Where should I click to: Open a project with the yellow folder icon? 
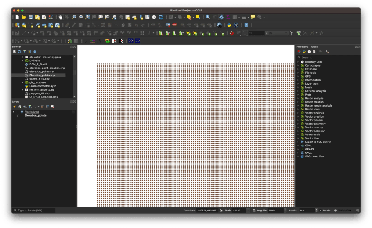click(24, 17)
